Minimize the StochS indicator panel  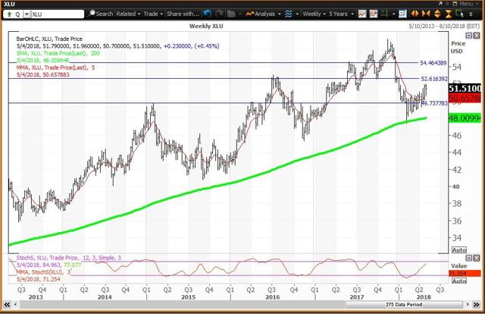pyautogui.click(x=469, y=258)
